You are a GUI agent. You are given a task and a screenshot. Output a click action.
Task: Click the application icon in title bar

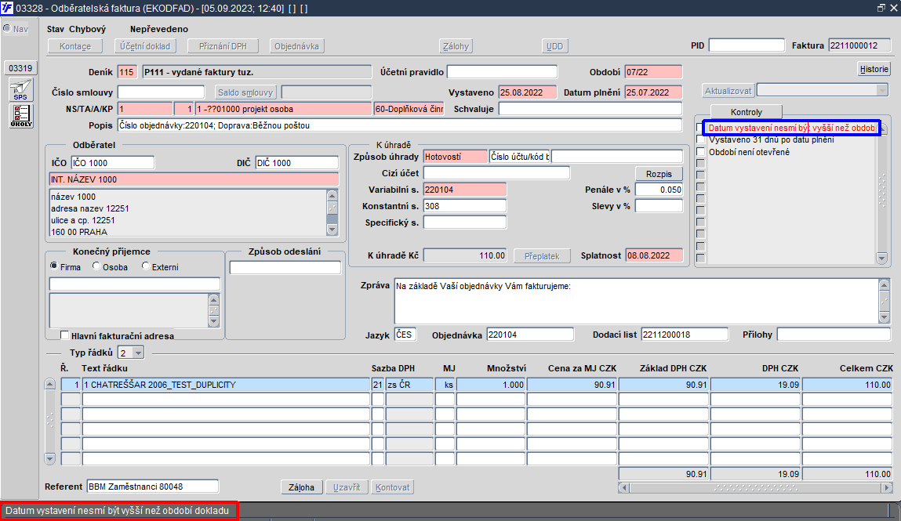coord(7,8)
